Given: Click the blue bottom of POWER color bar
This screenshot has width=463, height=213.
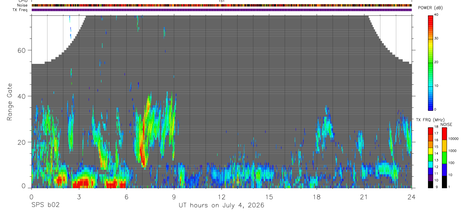Looking at the screenshot, I should point(431,103).
